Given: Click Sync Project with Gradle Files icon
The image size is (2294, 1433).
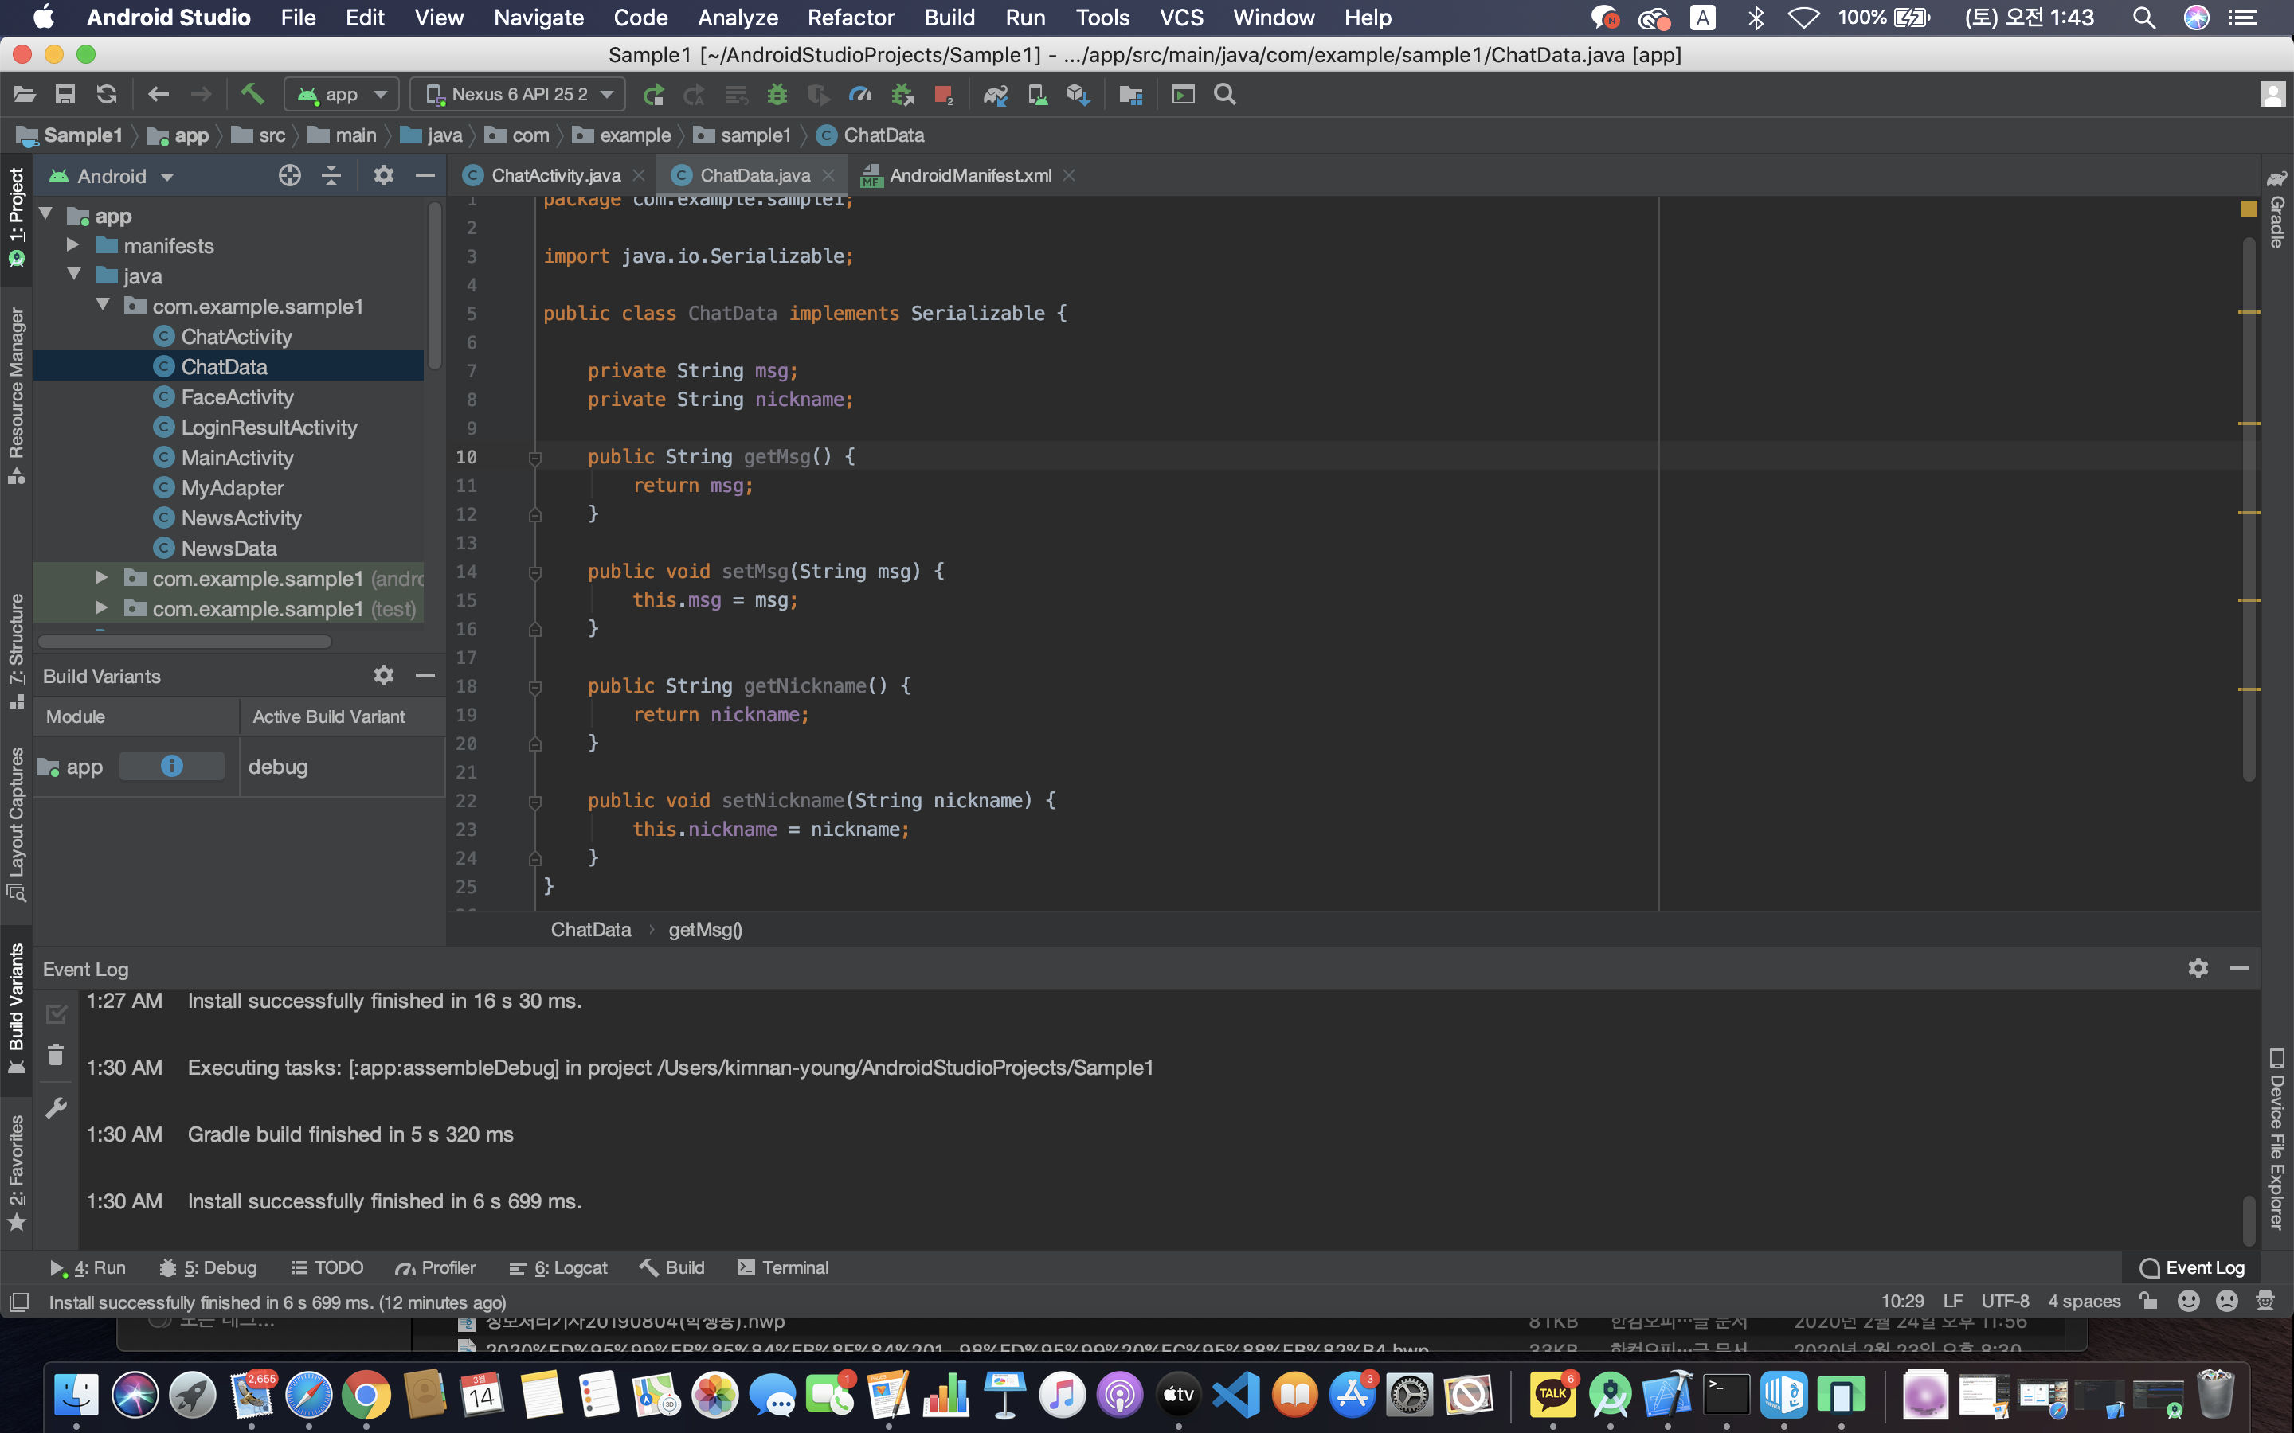Looking at the screenshot, I should point(996,94).
